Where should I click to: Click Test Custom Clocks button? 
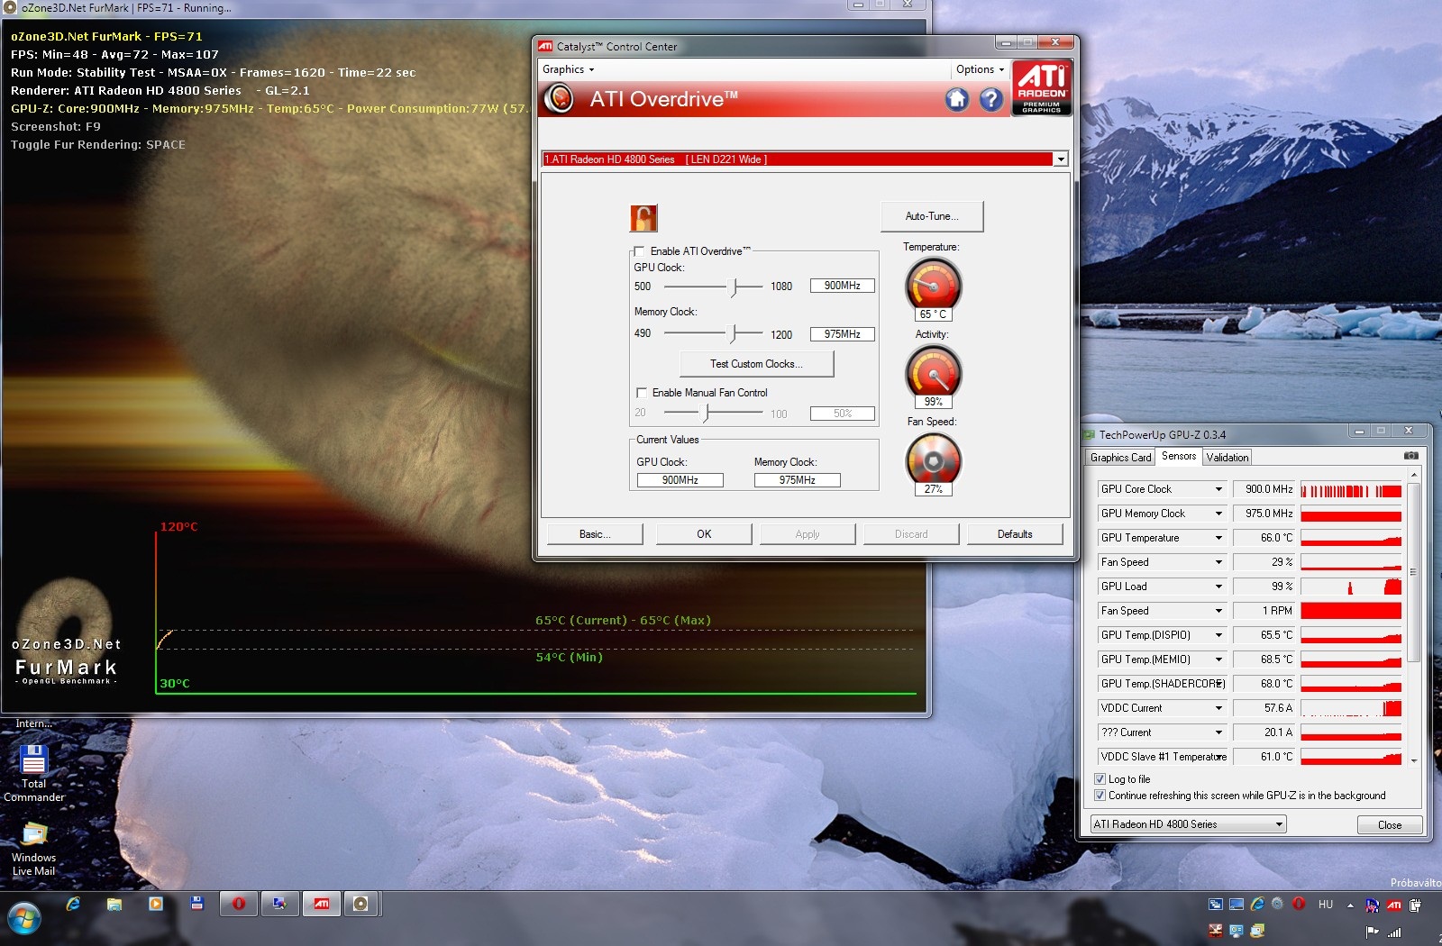click(x=756, y=364)
